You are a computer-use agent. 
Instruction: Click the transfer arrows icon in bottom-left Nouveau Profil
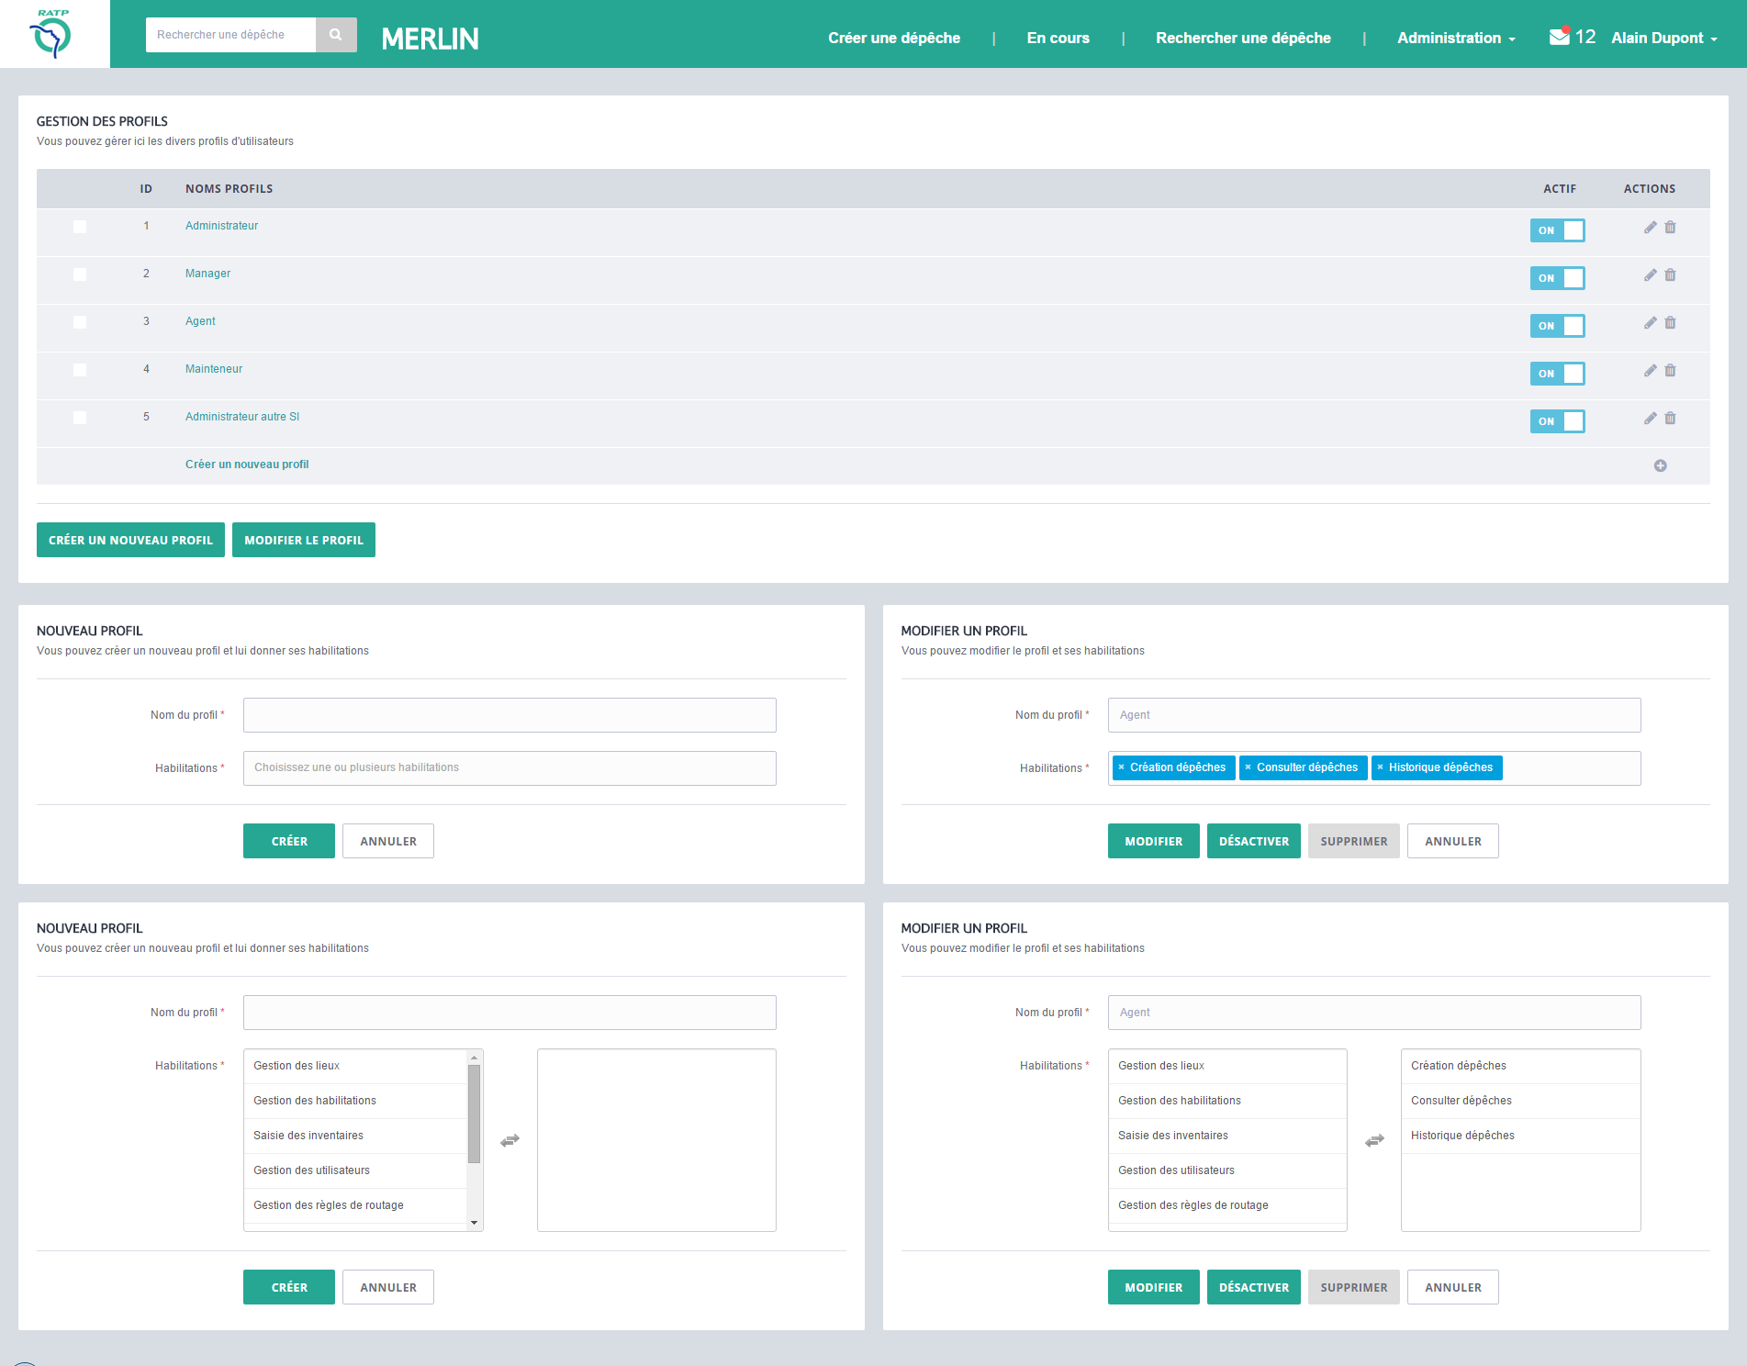(510, 1140)
